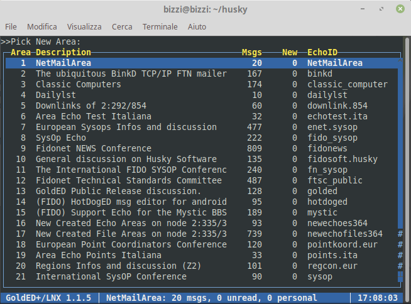Select The ubiquitous BinkD TCP/IP FTN mailer
Viewport: 411px width, 304px height.
pyautogui.click(x=131, y=73)
